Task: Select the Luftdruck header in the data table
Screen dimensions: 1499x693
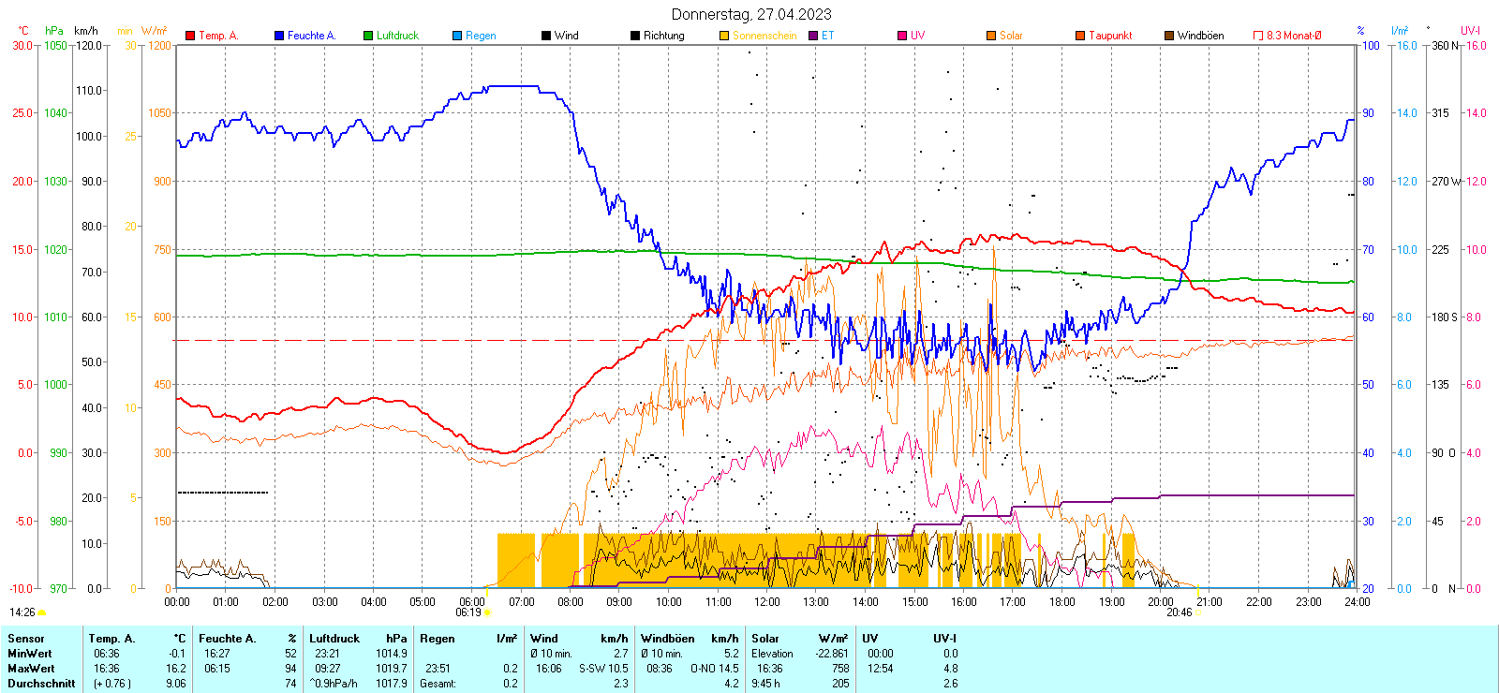Action: 334,639
